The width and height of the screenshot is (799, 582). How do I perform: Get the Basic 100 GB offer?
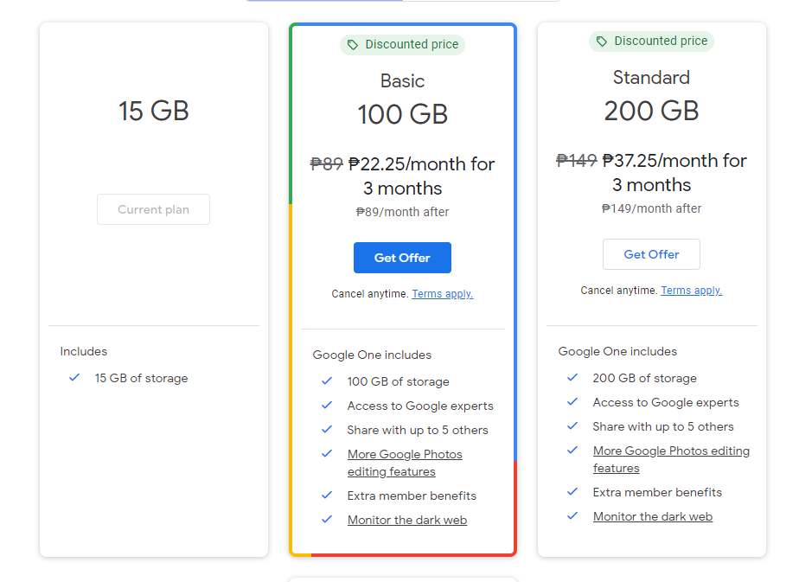[x=403, y=258]
